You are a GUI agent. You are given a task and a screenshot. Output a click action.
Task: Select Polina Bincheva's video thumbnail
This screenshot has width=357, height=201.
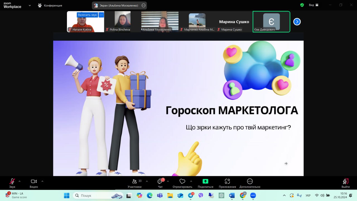pyautogui.click(x=123, y=22)
